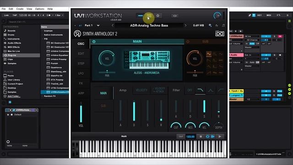
Task: Open Audio Effects category in browser
Action: 14,43
